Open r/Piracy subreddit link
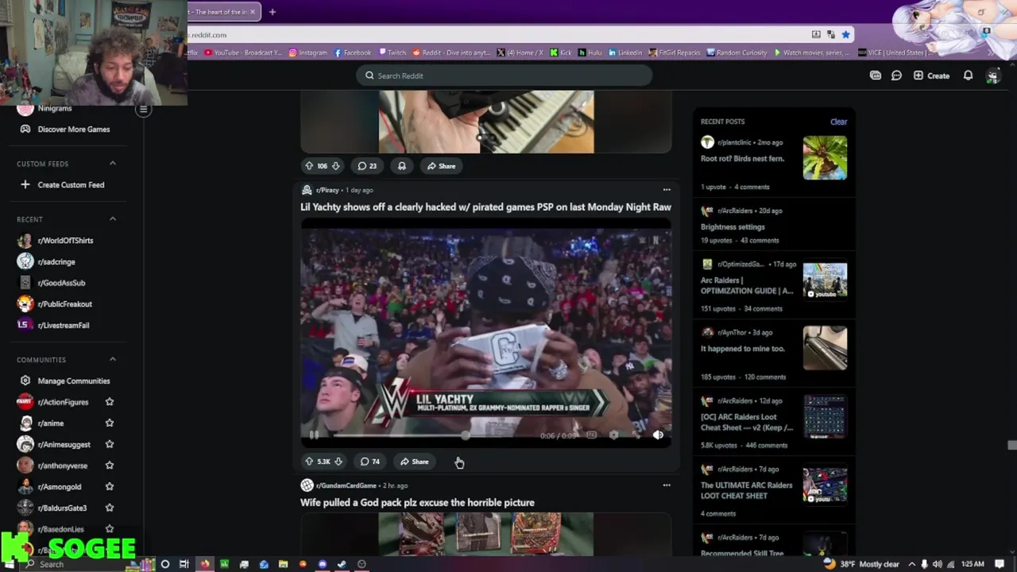 tap(327, 191)
